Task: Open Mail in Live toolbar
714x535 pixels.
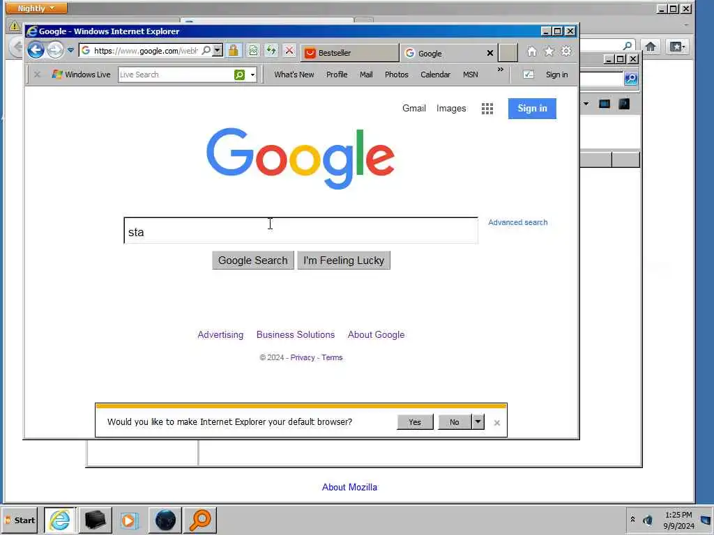Action: click(366, 75)
